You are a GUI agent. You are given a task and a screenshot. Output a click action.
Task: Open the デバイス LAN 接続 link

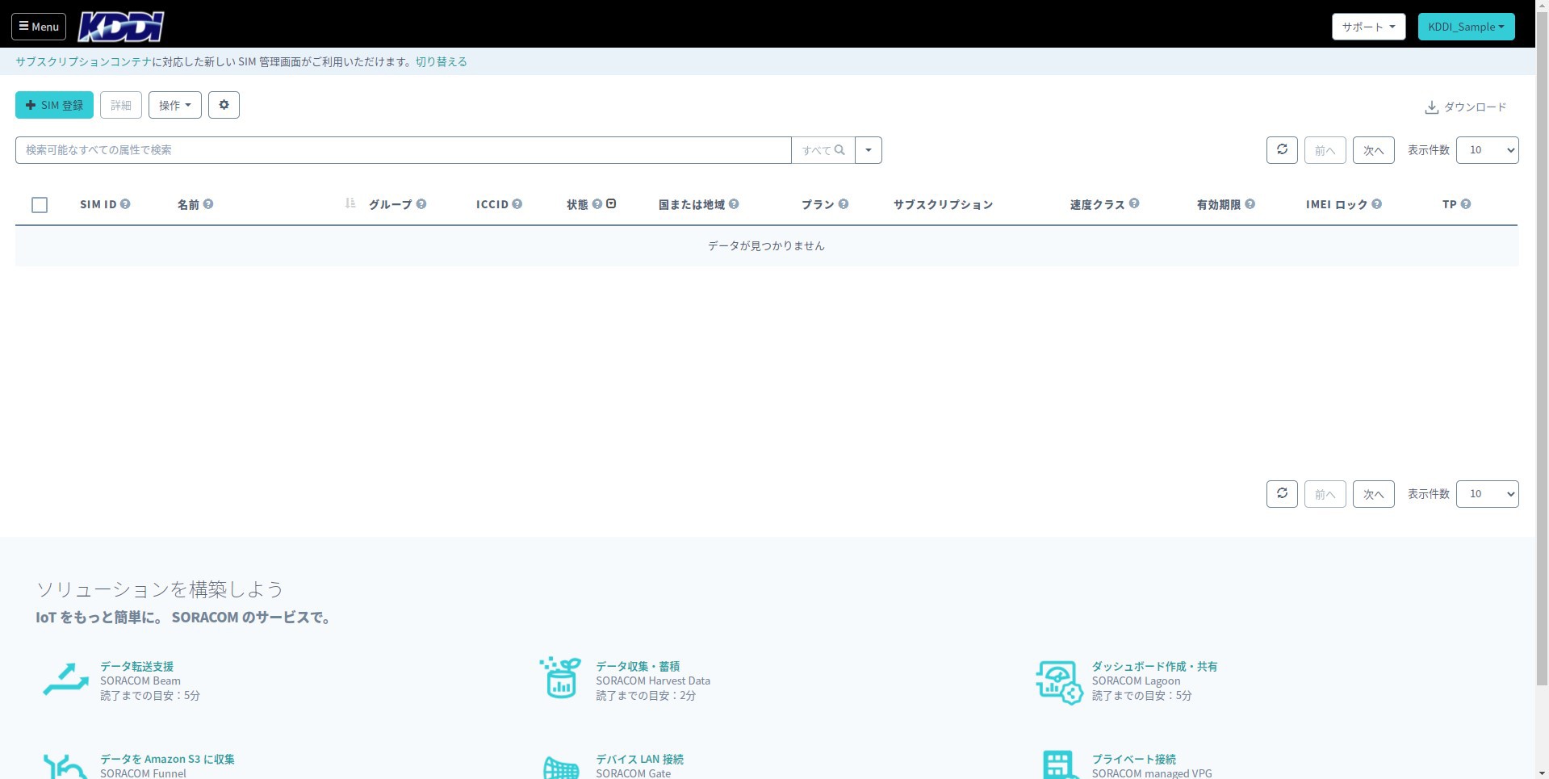639,760
